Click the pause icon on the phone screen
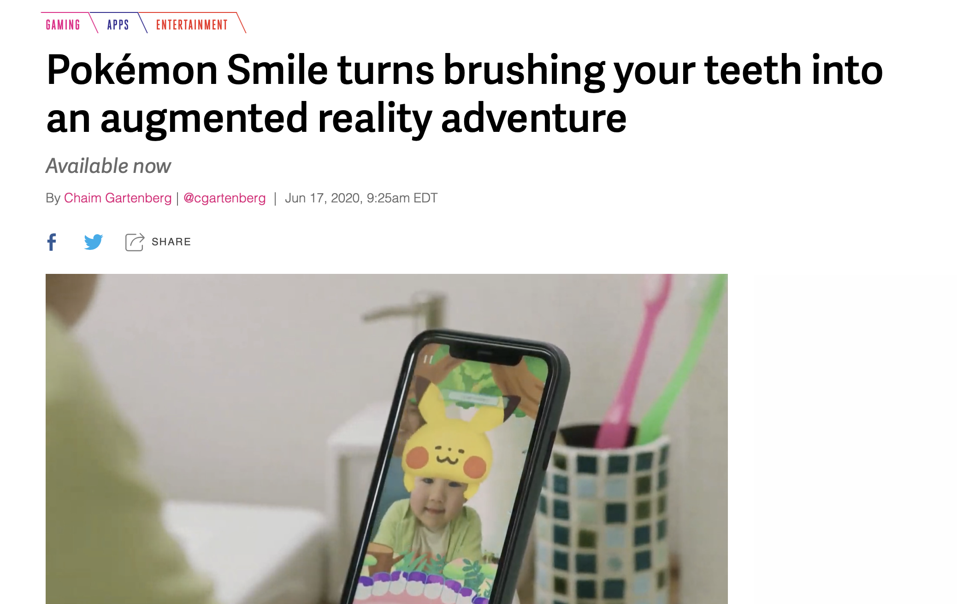This screenshot has height=604, width=957. point(428,359)
